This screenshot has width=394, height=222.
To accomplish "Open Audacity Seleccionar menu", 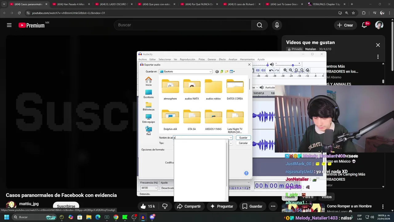I will click(165, 60).
